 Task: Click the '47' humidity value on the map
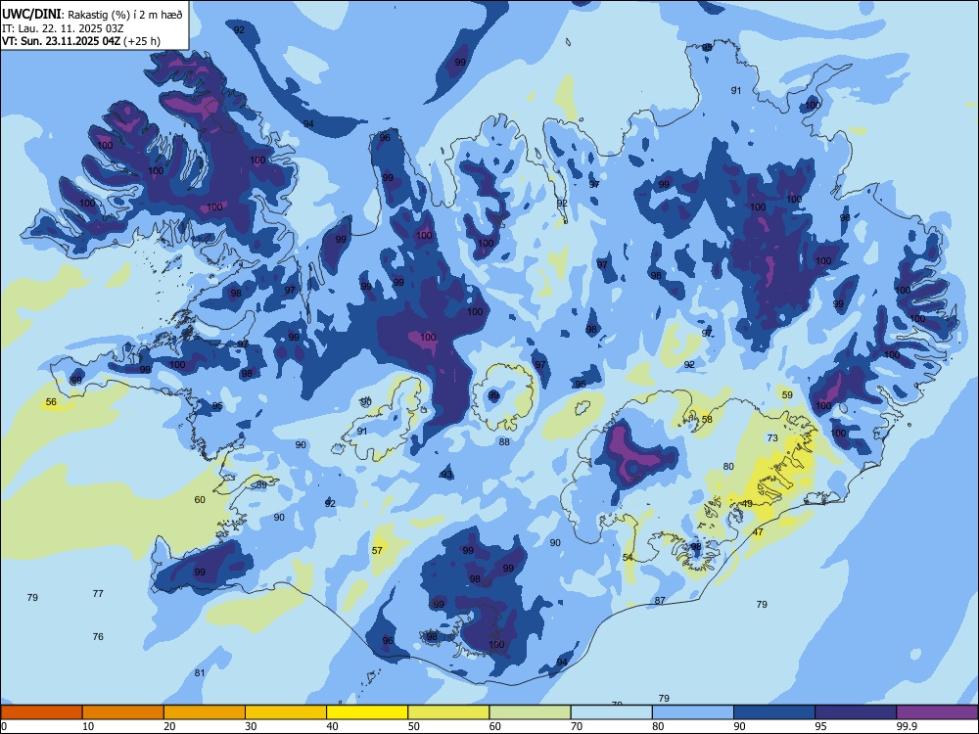[758, 532]
